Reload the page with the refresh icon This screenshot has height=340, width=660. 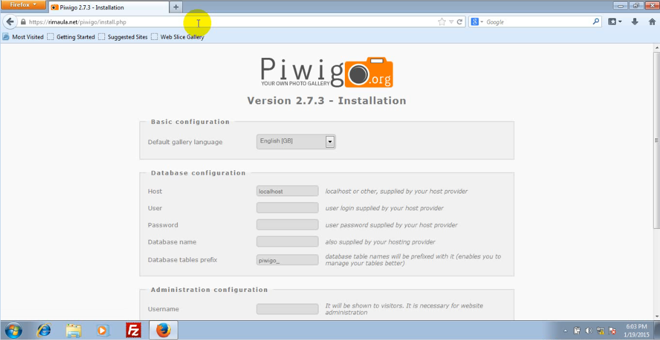click(x=460, y=22)
